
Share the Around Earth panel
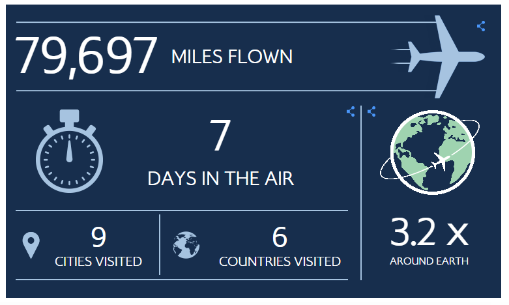(x=371, y=111)
